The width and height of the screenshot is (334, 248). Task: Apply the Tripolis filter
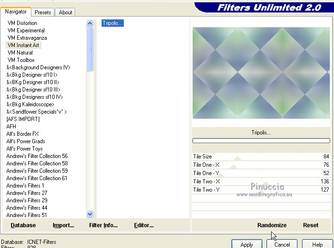tap(247, 244)
